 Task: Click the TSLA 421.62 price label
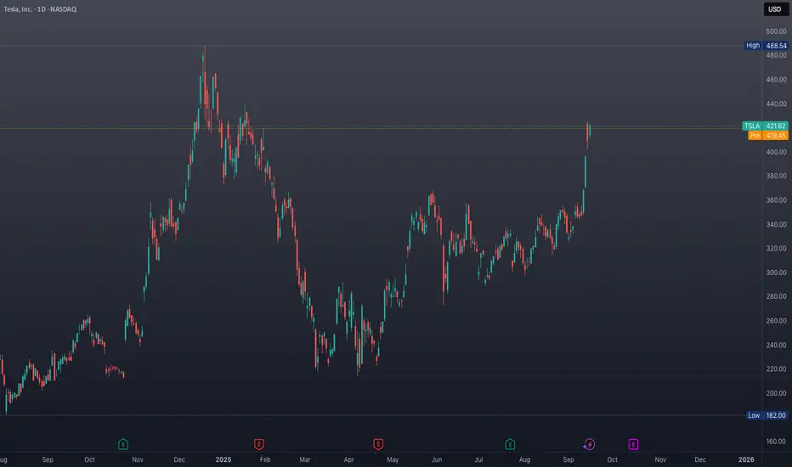(x=765, y=126)
